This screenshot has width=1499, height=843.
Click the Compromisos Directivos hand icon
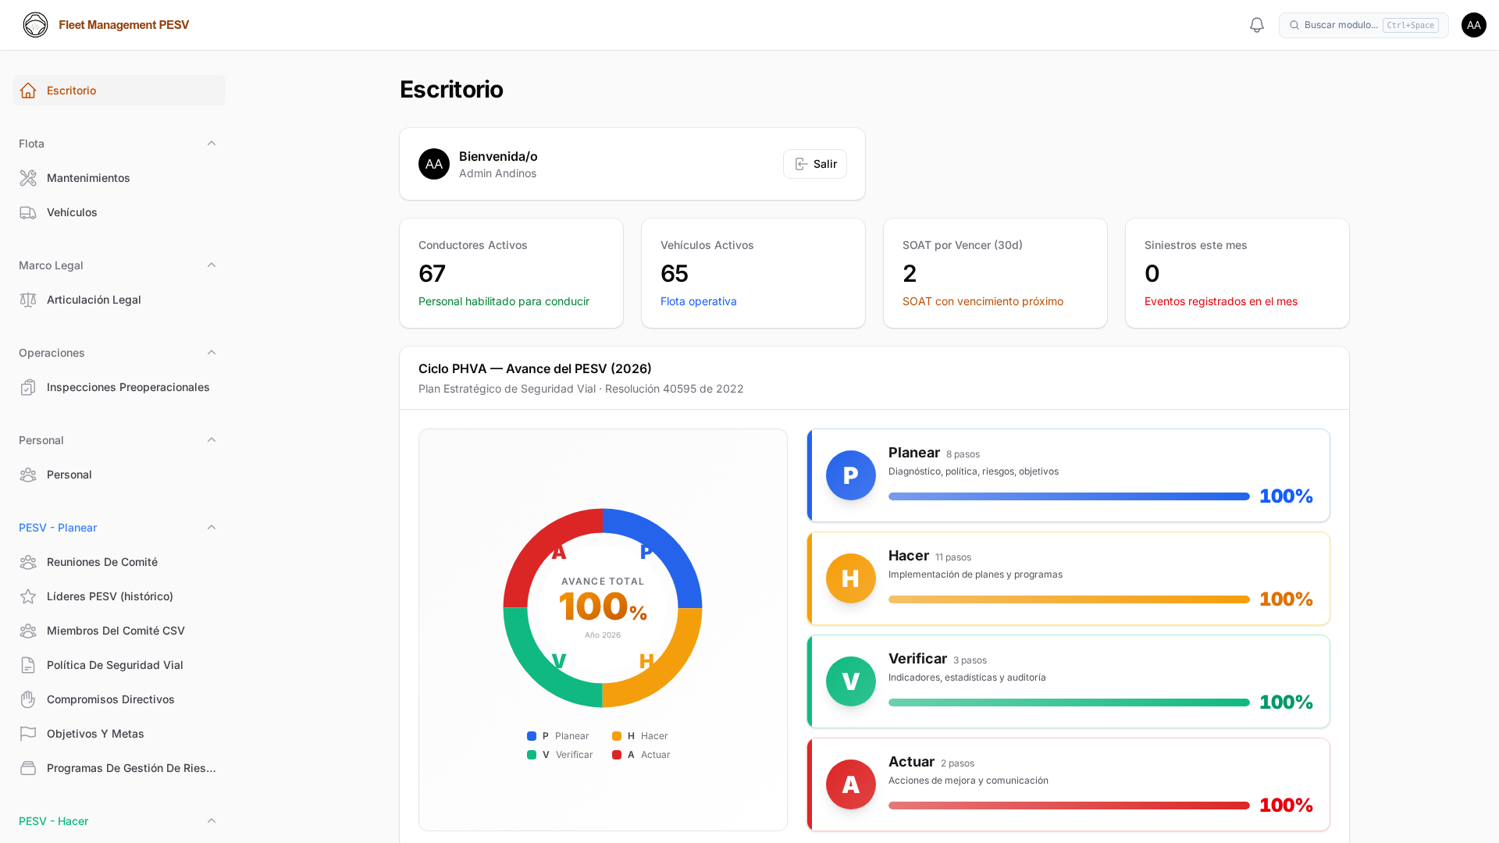pyautogui.click(x=28, y=699)
